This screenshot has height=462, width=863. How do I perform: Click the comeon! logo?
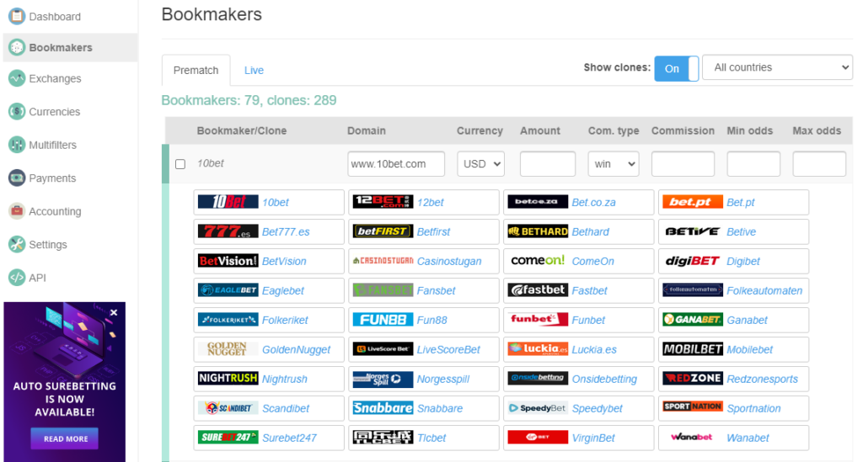click(538, 261)
